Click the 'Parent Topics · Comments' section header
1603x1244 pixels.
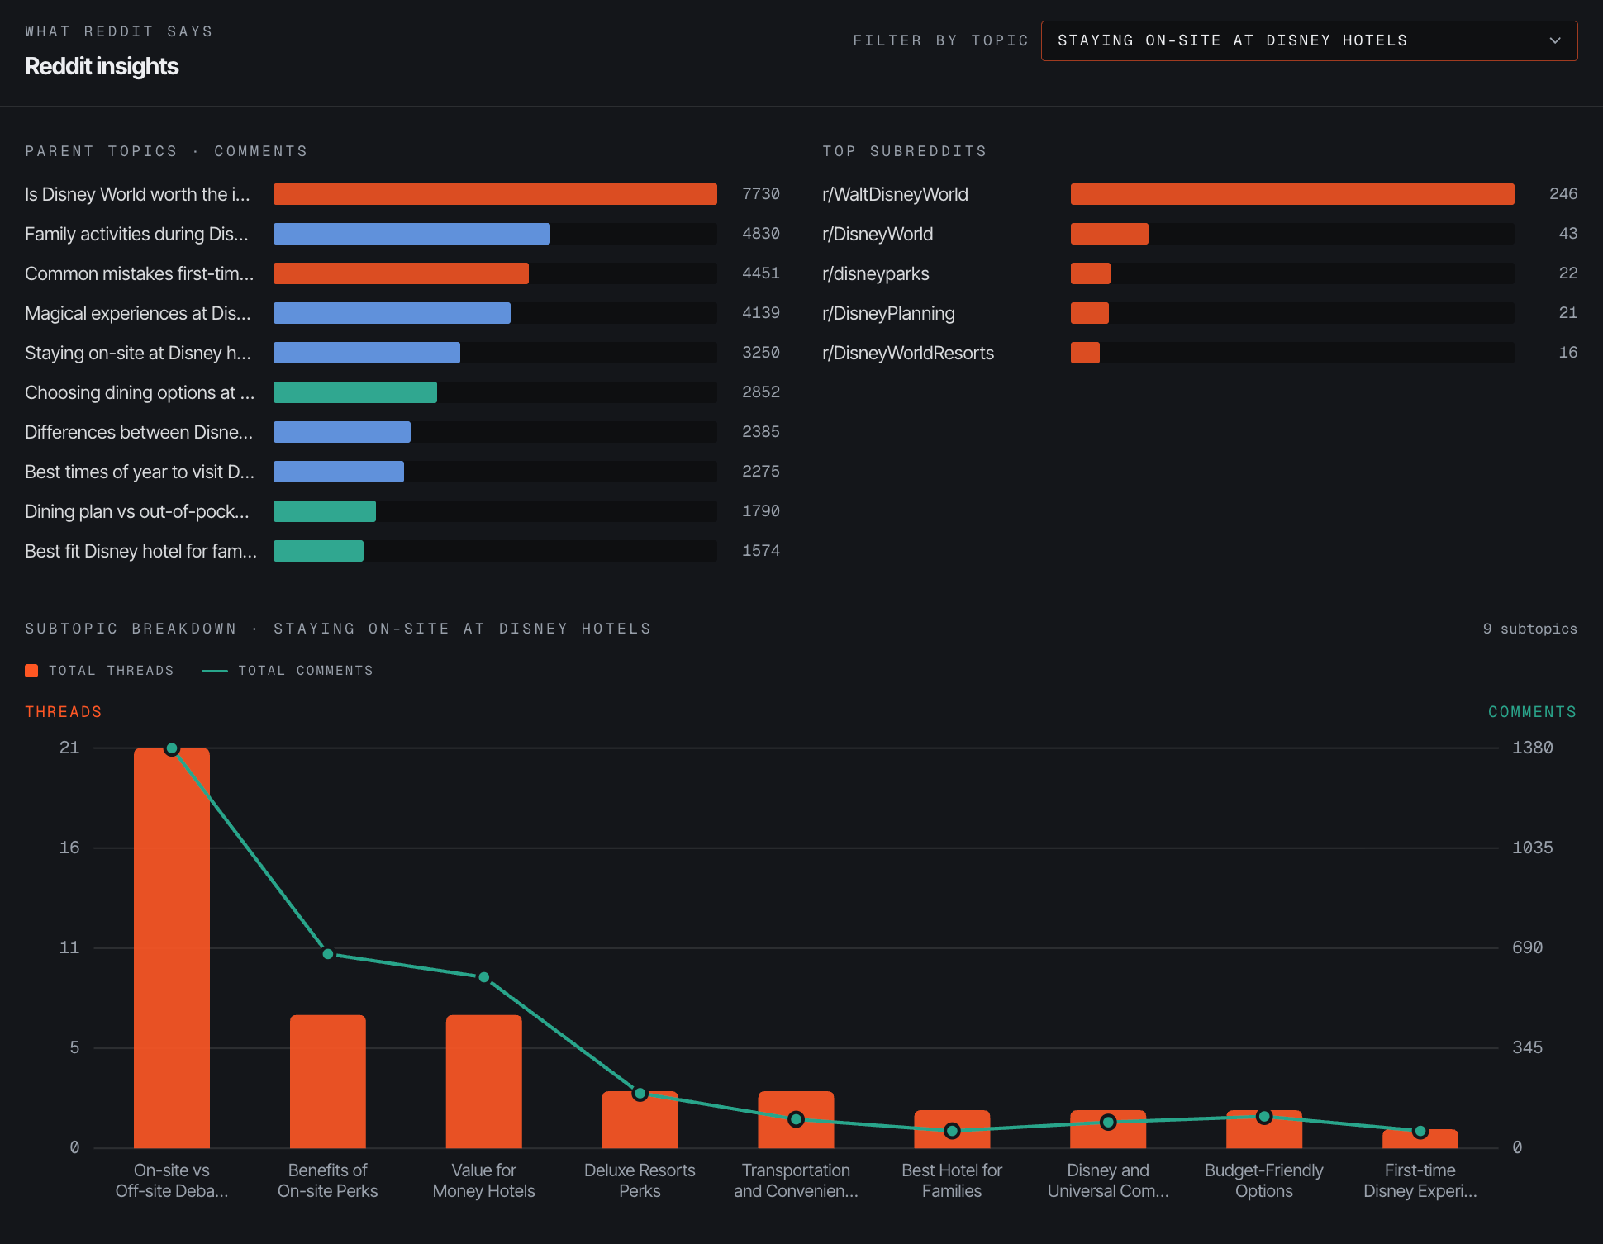(x=166, y=151)
